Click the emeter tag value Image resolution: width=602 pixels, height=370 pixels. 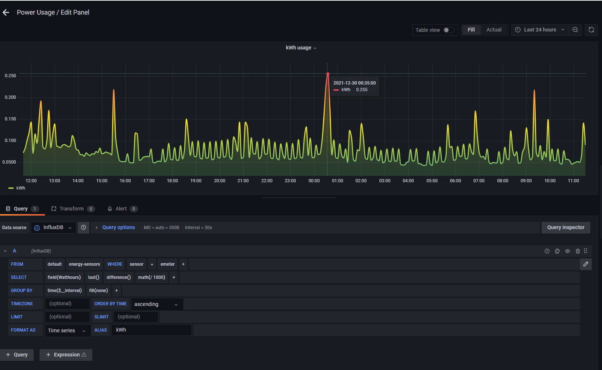(x=167, y=264)
